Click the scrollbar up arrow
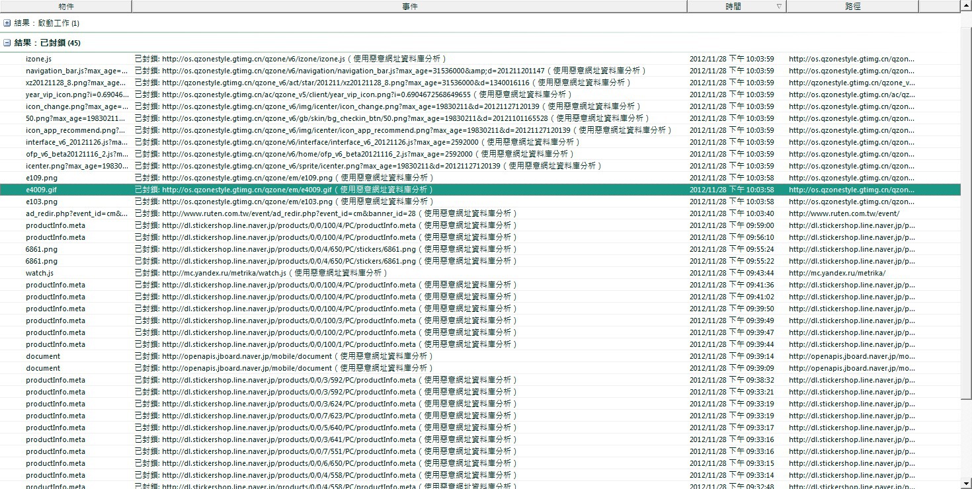Viewport: 972px width, 489px height. (966, 5)
